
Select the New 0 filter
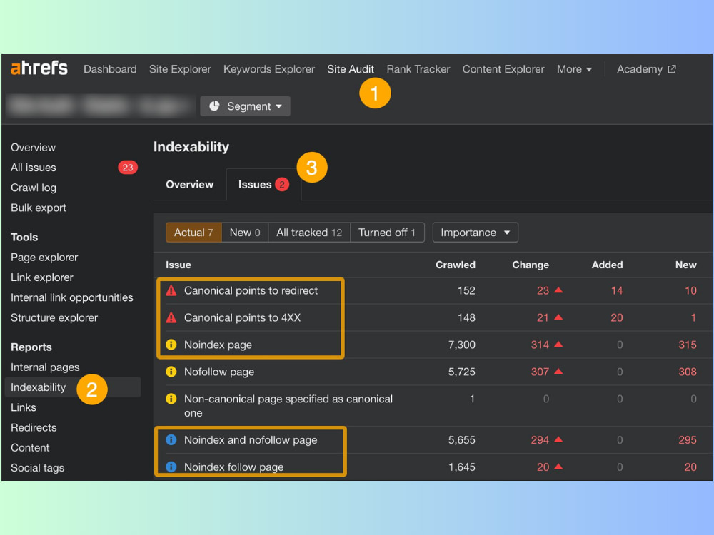coord(245,233)
